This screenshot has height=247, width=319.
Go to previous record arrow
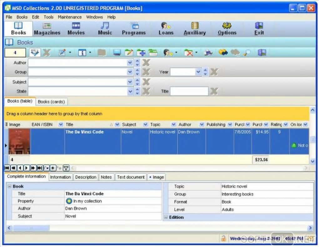tap(20, 168)
